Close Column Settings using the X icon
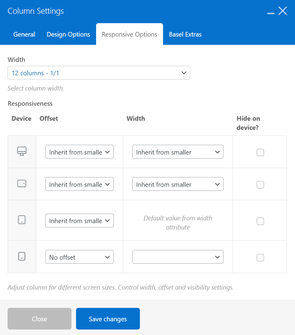The width and height of the screenshot is (295, 335). tap(283, 11)
